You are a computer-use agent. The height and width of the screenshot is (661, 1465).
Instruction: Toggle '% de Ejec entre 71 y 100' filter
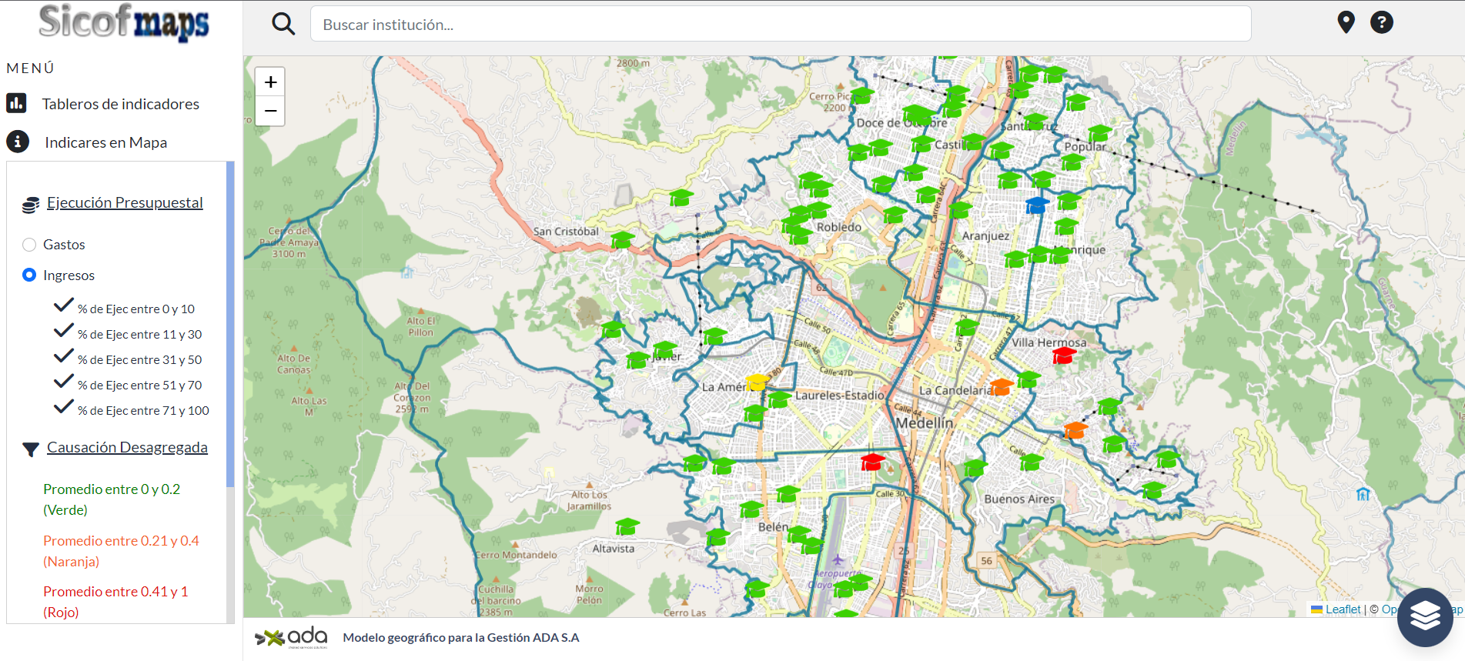point(64,409)
